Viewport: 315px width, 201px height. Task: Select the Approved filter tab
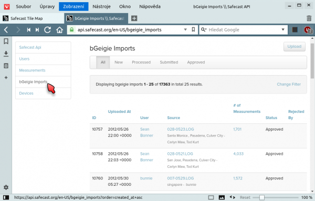(x=196, y=62)
